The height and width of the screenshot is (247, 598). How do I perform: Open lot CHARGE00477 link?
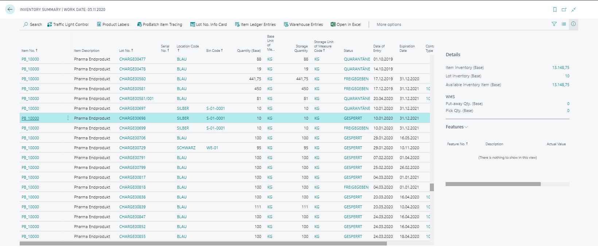pyautogui.click(x=132, y=59)
